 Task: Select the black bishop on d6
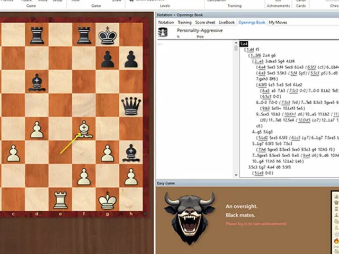37,83
